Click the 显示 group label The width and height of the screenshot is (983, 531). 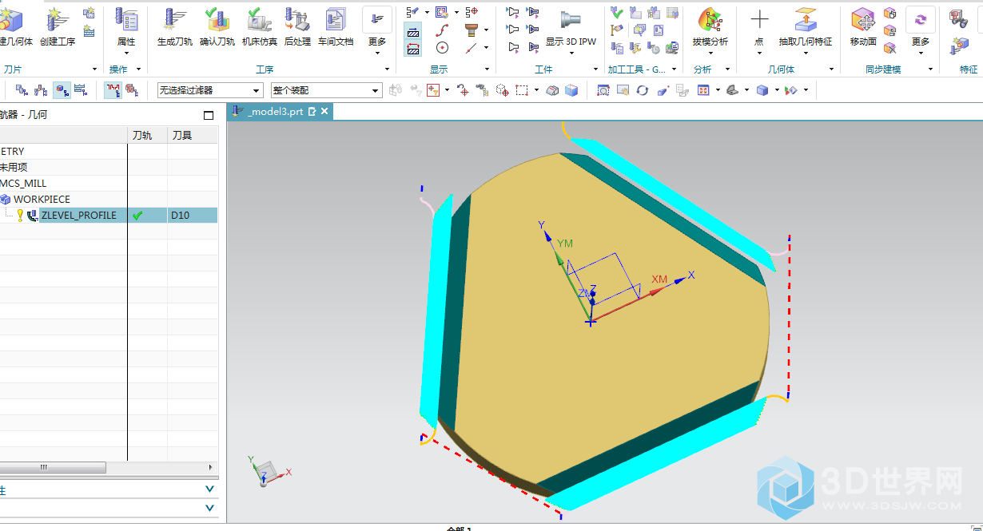439,69
